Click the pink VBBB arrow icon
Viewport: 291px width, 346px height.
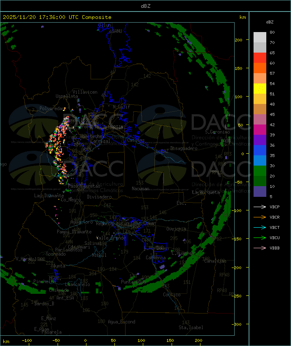click(260, 248)
